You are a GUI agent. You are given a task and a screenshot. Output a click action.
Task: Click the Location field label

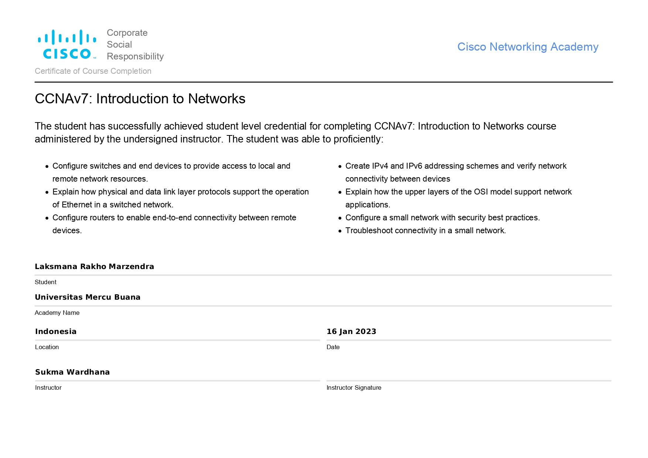[47, 347]
